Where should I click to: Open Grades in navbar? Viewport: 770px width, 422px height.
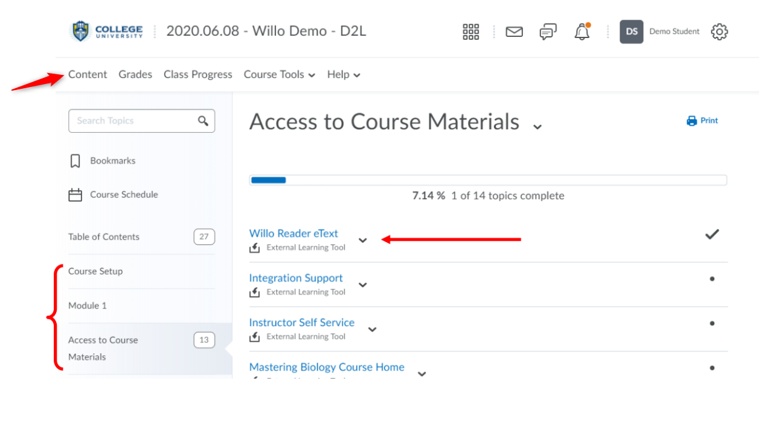click(135, 75)
